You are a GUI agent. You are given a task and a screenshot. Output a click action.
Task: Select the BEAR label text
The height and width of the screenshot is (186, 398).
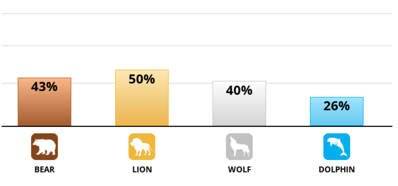tap(44, 170)
